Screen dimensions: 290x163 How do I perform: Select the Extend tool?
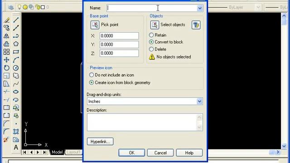pyautogui.click(x=6, y=100)
